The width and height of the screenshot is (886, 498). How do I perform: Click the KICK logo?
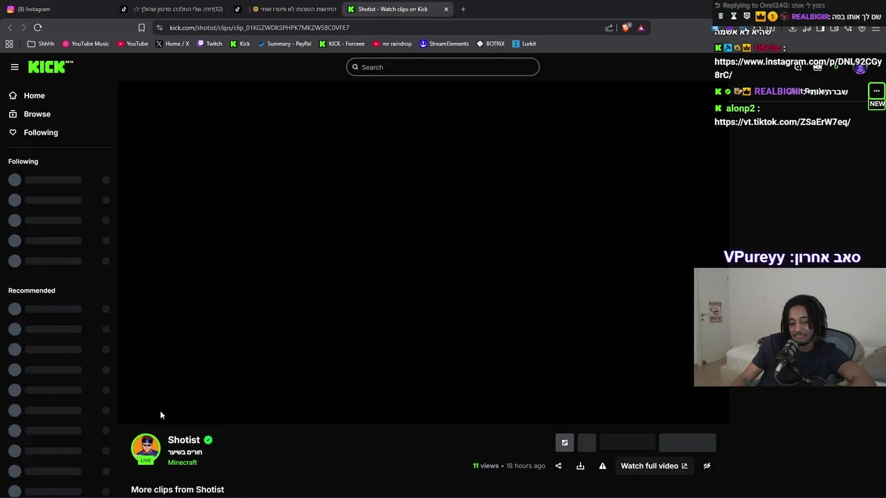point(51,66)
